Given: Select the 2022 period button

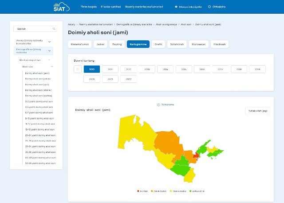Looking at the screenshot, I should [x=129, y=79].
